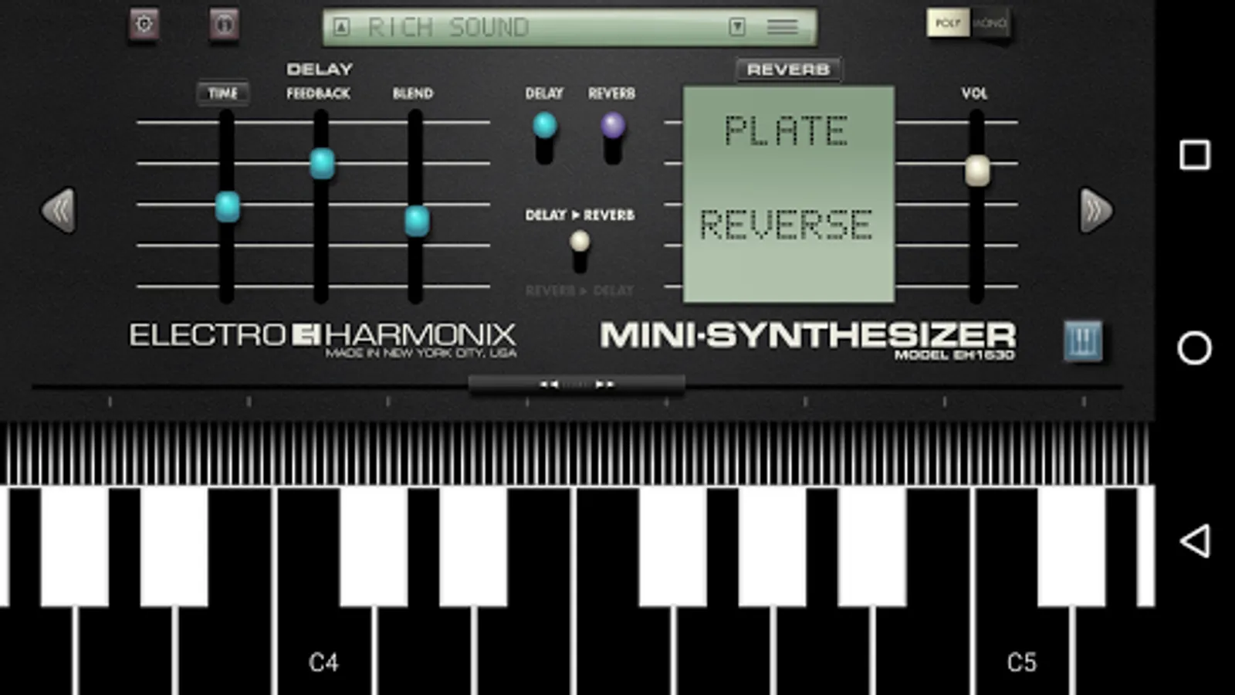
Task: Tap the Android recent apps square button
Action: (1195, 154)
